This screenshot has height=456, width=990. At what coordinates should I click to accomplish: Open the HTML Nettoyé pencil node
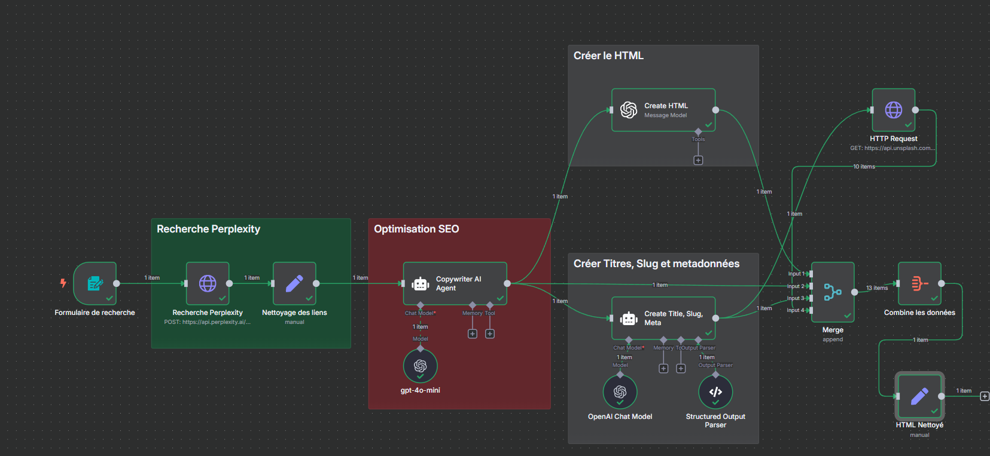[919, 396]
